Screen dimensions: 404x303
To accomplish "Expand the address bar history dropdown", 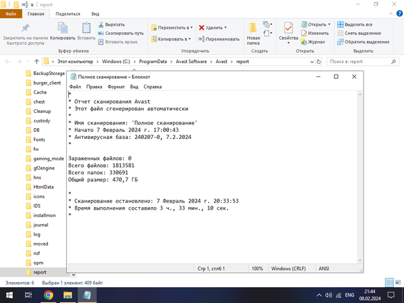I will pos(312,62).
